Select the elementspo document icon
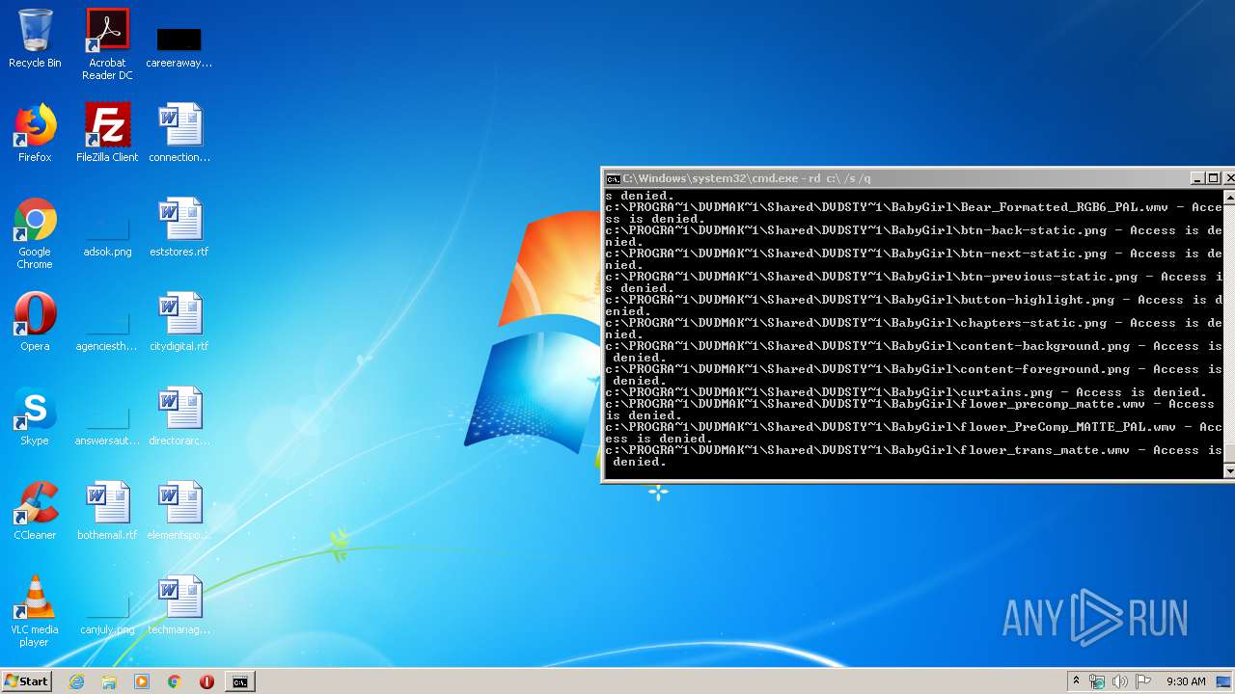Screen dimensions: 1235x694 [x=179, y=512]
